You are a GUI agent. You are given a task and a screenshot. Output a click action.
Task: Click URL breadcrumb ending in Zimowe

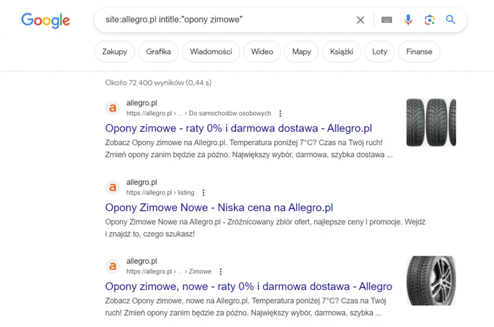(x=169, y=272)
